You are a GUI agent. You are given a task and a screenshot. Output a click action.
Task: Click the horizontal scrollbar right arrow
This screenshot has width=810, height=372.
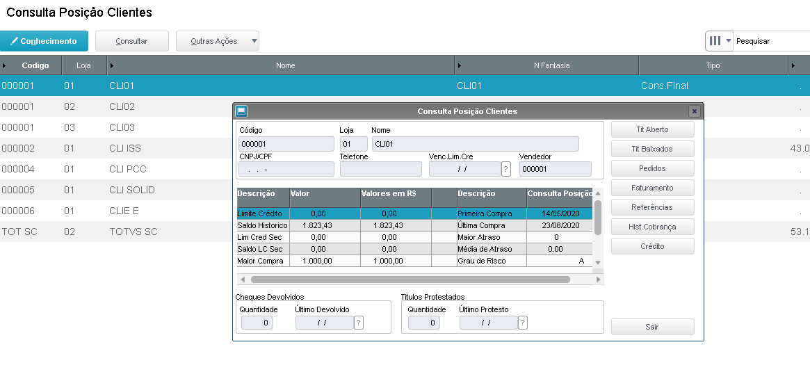pyautogui.click(x=598, y=280)
